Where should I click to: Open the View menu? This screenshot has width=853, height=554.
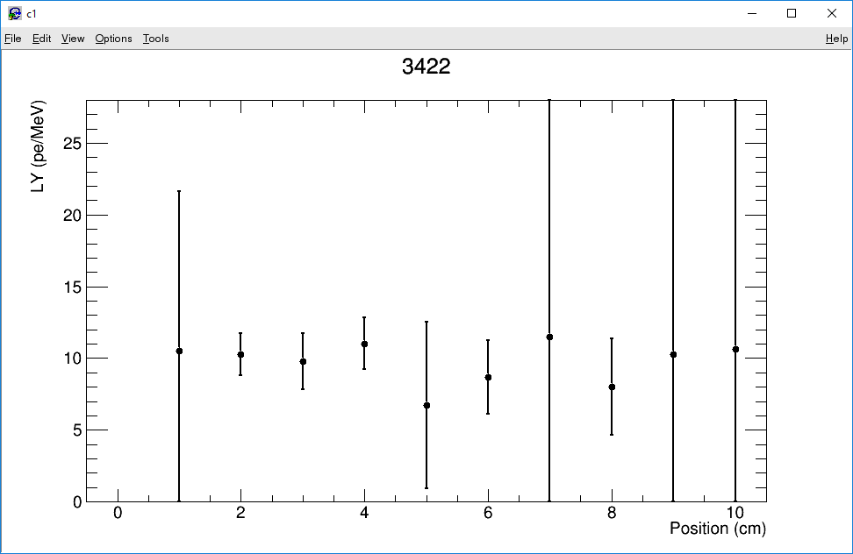(72, 39)
